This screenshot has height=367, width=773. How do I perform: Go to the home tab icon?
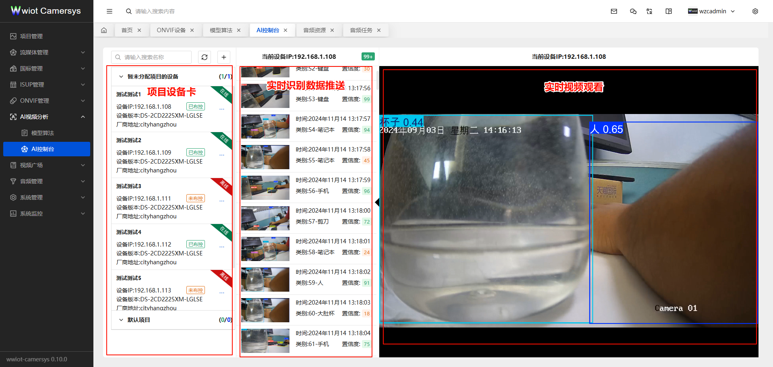pos(104,30)
